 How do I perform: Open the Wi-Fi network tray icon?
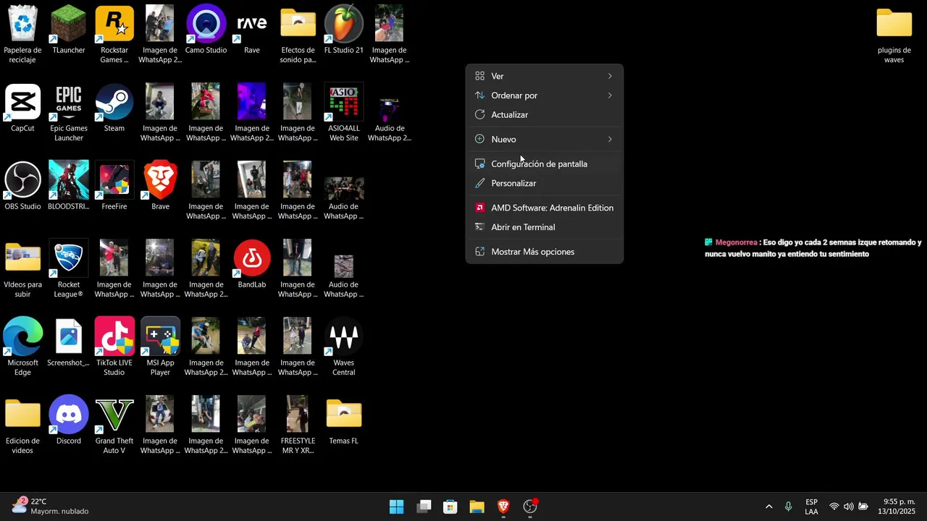click(x=834, y=507)
